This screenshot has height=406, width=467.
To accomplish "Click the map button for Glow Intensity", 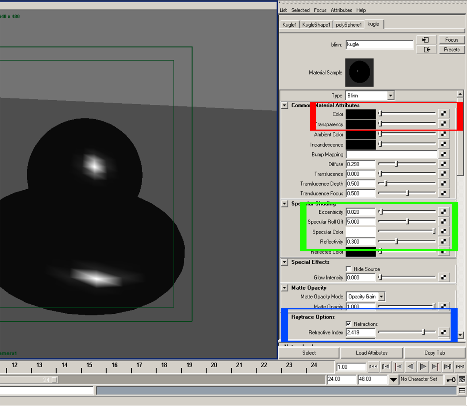I will pos(443,278).
